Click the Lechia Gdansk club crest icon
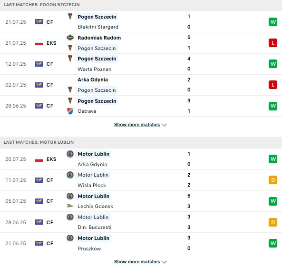The width and height of the screenshot is (282, 268). 70,206
